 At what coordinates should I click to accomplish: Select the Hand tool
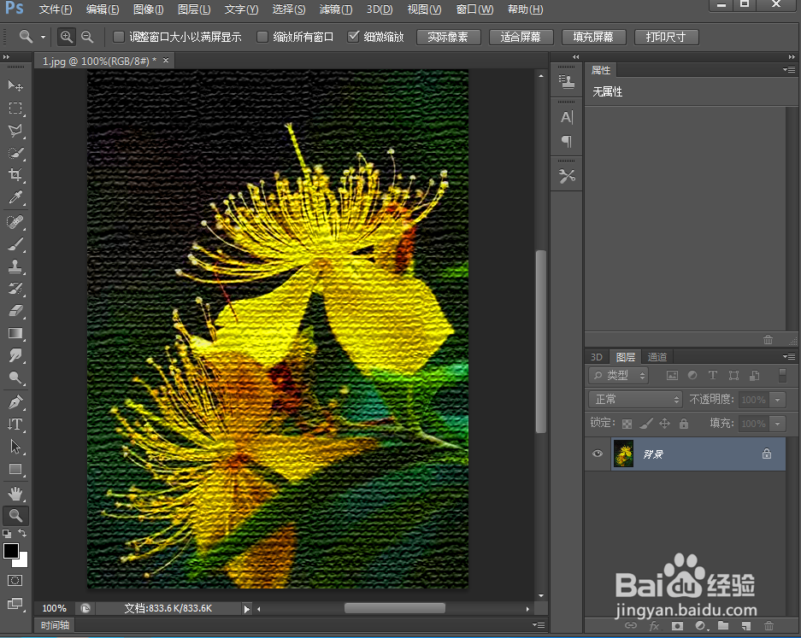pos(15,494)
